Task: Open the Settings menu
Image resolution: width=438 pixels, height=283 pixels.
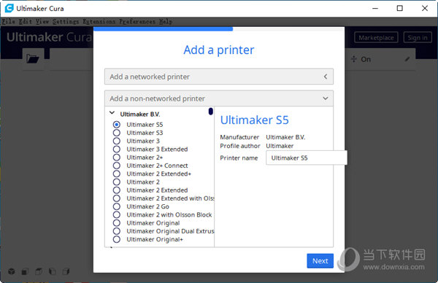Action: tap(66, 21)
